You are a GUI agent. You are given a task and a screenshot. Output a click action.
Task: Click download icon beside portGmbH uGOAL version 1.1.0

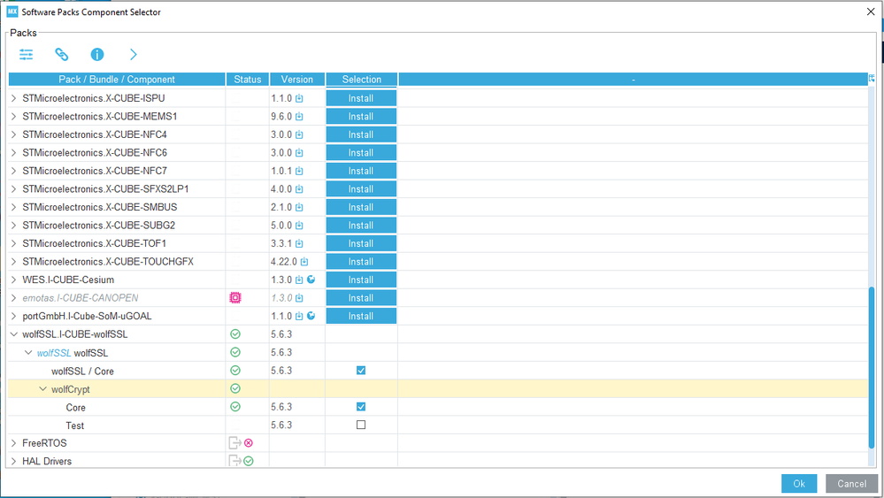point(299,316)
